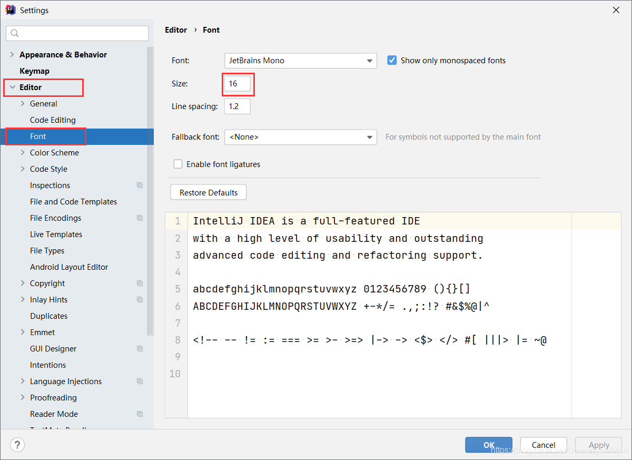This screenshot has height=460, width=632.
Task: Click preview line starting 'abcdefghijklmnopqrstuvwxyz'
Action: point(332,289)
